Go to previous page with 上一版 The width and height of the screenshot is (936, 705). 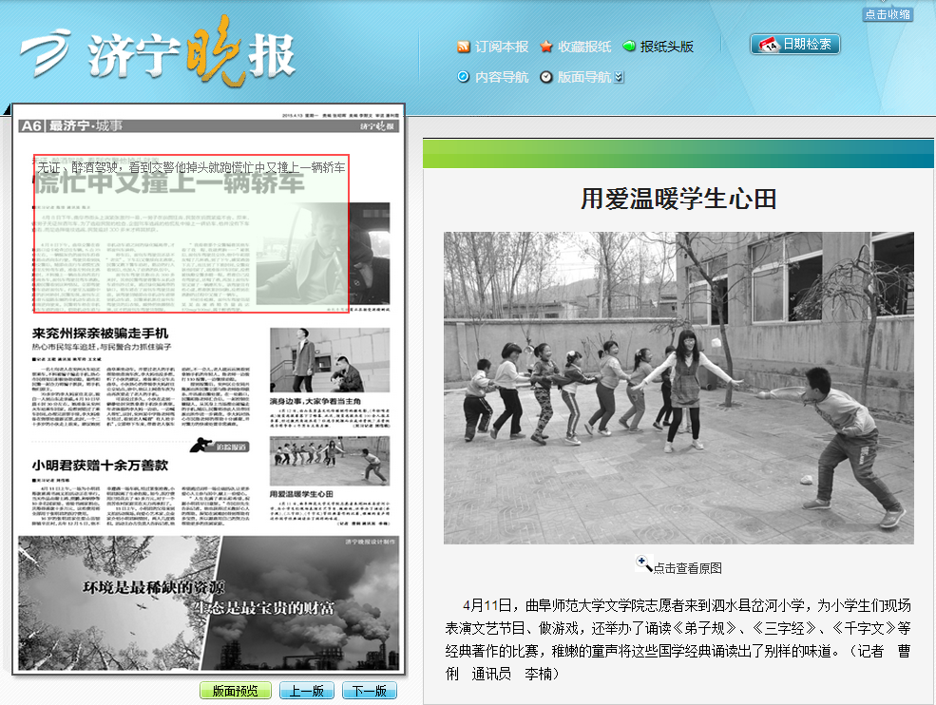point(307,691)
